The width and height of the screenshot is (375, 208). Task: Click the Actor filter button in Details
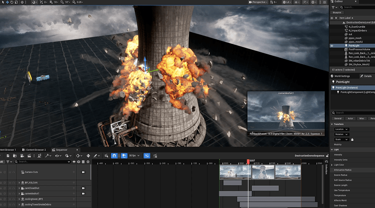[350, 118]
